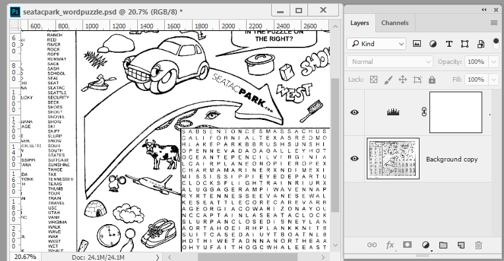This screenshot has width=504, height=261.
Task: Click the Levels adjustment layer icon
Action: [393, 112]
